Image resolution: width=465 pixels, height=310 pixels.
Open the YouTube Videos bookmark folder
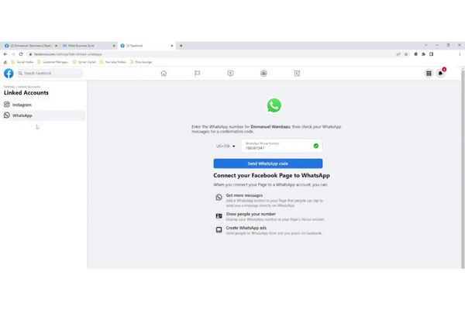point(113,62)
